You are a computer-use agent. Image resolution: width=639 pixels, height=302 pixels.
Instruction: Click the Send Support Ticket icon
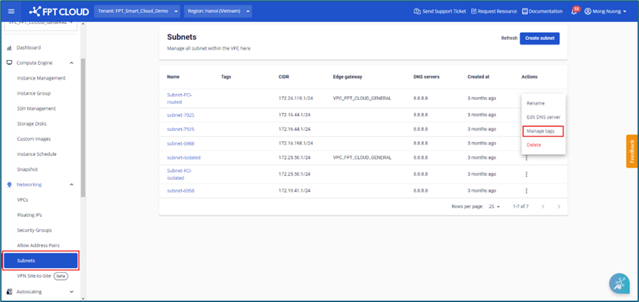417,11
